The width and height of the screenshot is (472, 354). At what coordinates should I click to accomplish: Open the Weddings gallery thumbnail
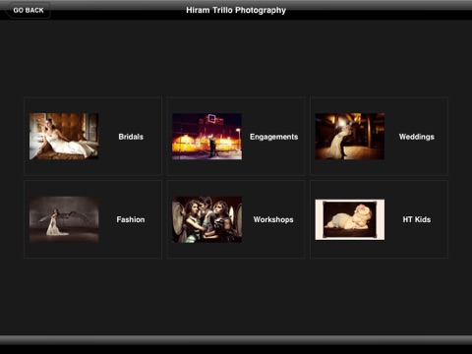(x=350, y=137)
